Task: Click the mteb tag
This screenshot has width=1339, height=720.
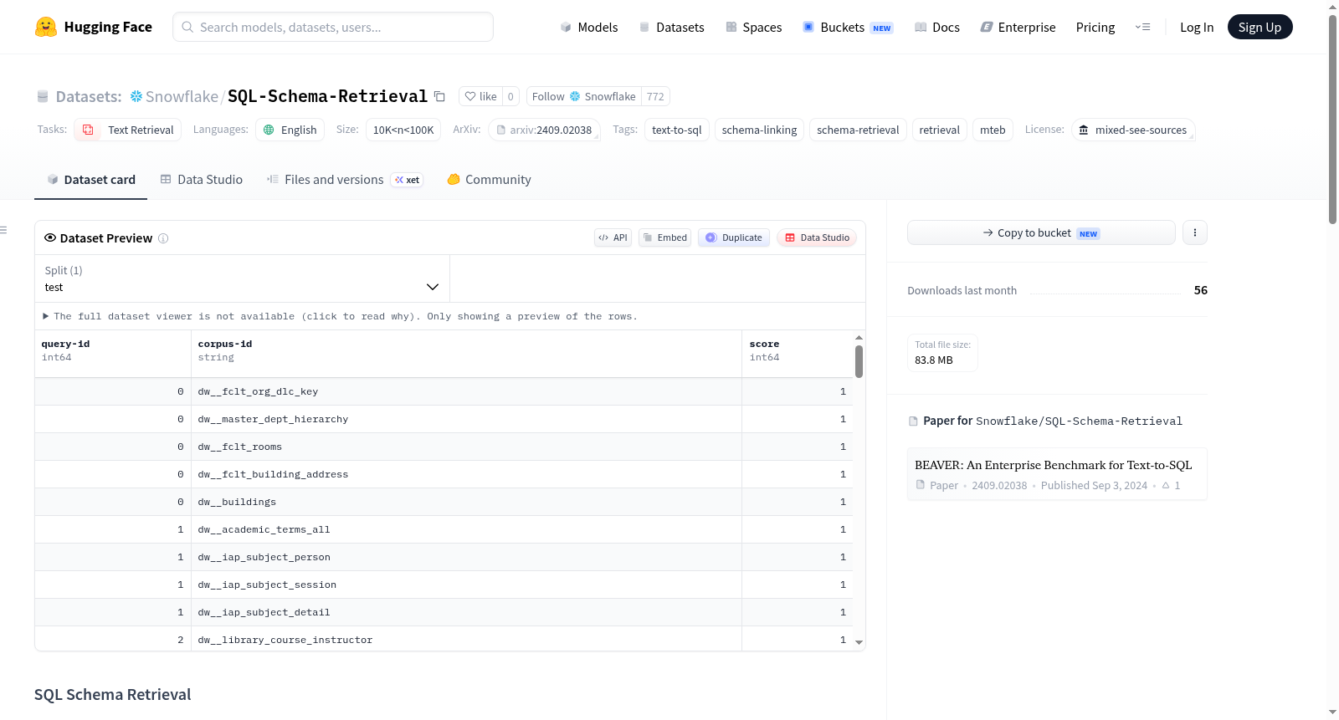Action: click(x=993, y=130)
